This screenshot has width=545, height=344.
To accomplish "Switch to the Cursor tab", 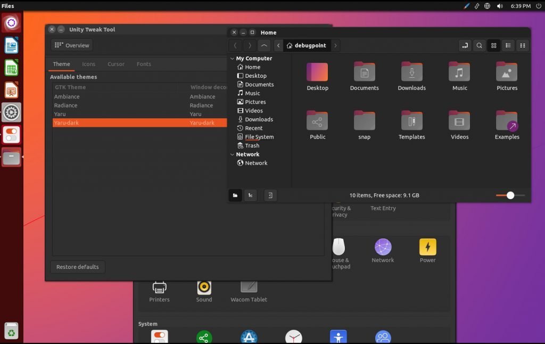I will (115, 64).
